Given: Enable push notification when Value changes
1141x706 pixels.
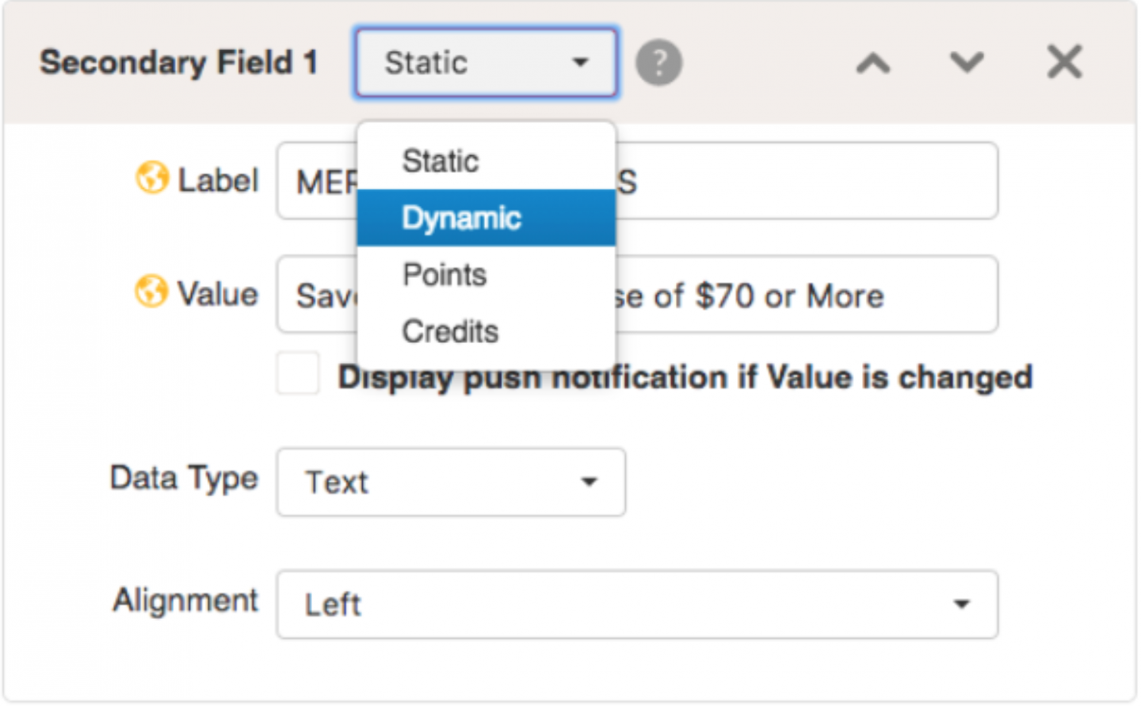Looking at the screenshot, I should (298, 373).
